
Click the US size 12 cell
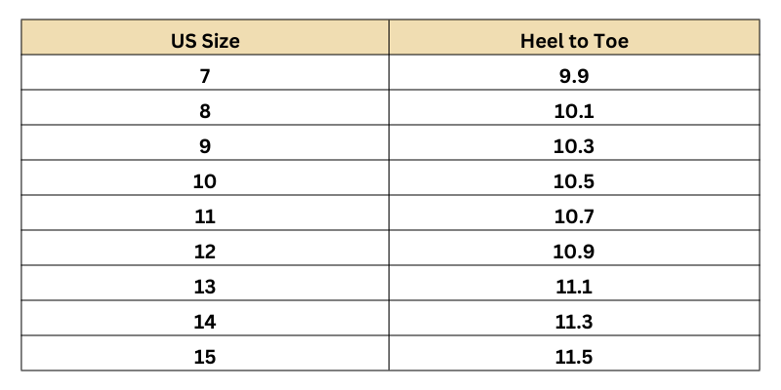[205, 252]
